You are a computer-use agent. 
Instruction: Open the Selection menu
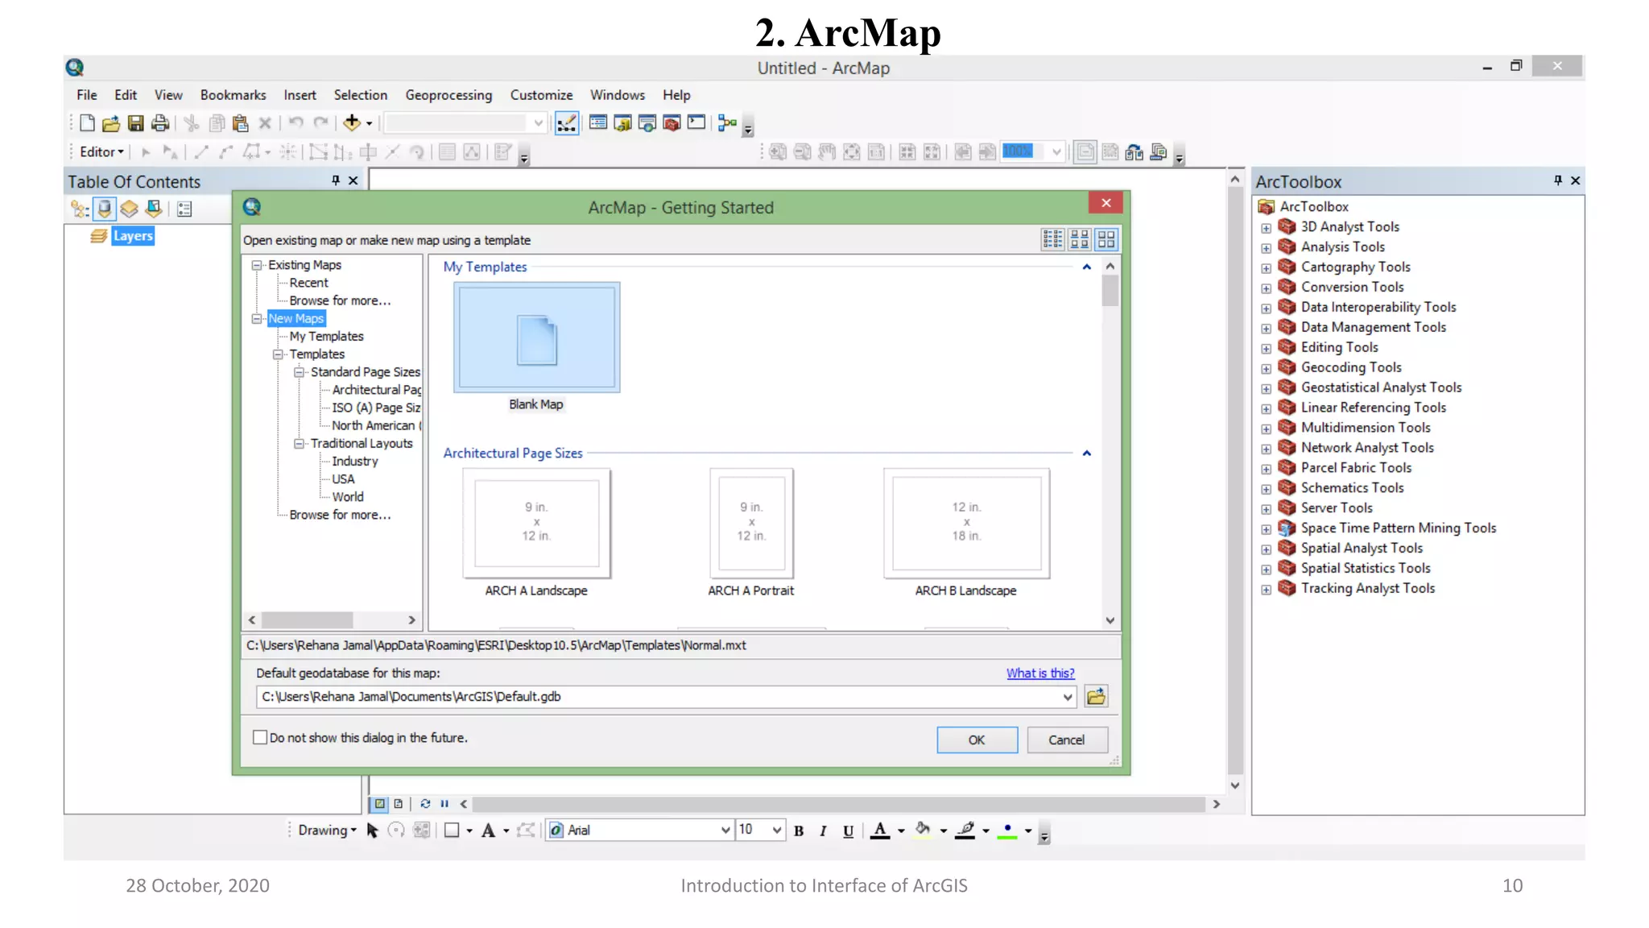pyautogui.click(x=361, y=95)
